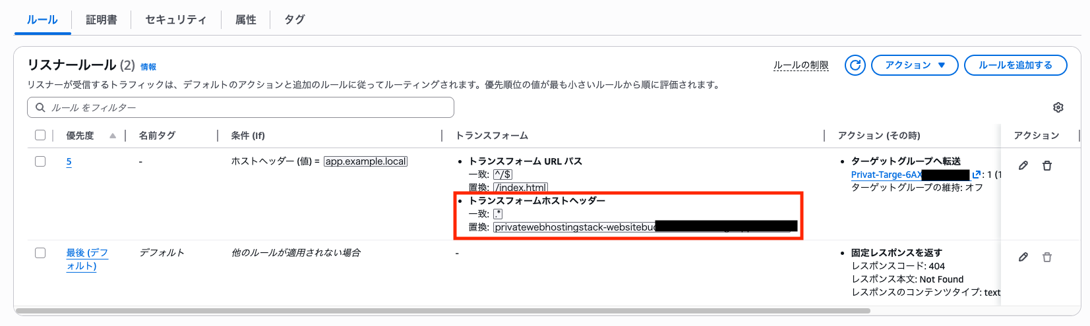Open the 属性 tab
The width and height of the screenshot is (1090, 326).
tap(246, 20)
